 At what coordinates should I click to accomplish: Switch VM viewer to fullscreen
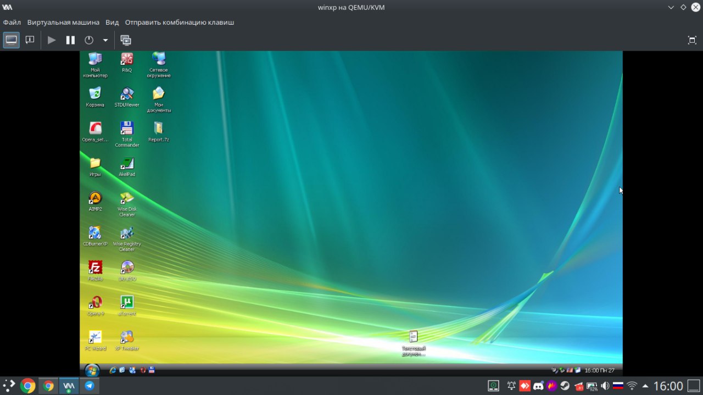[x=692, y=40]
